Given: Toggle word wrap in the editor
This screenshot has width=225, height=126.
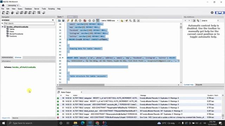Looking at the screenshot, I should [x=138, y=21].
